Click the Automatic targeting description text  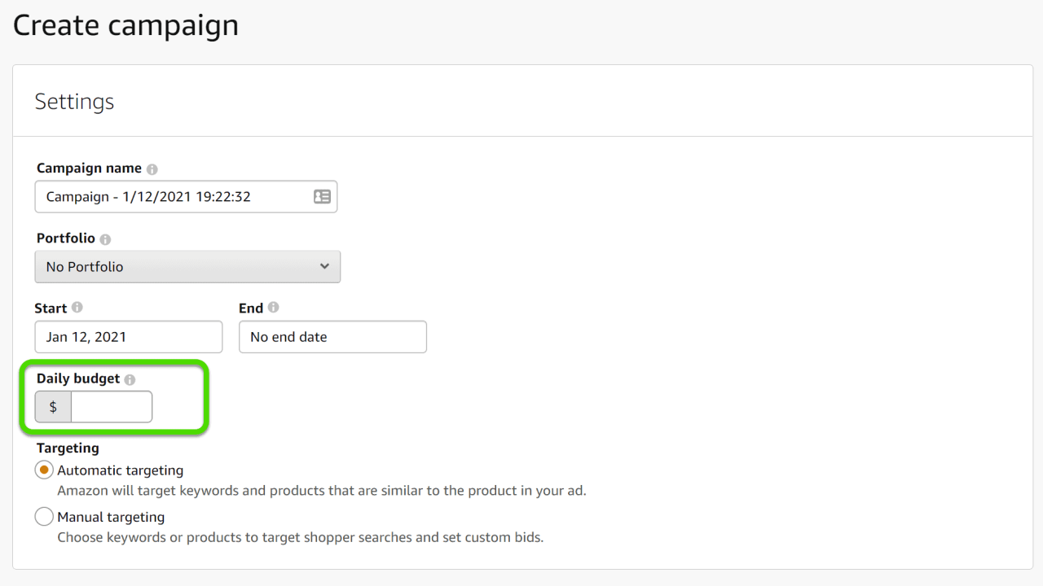[321, 490]
